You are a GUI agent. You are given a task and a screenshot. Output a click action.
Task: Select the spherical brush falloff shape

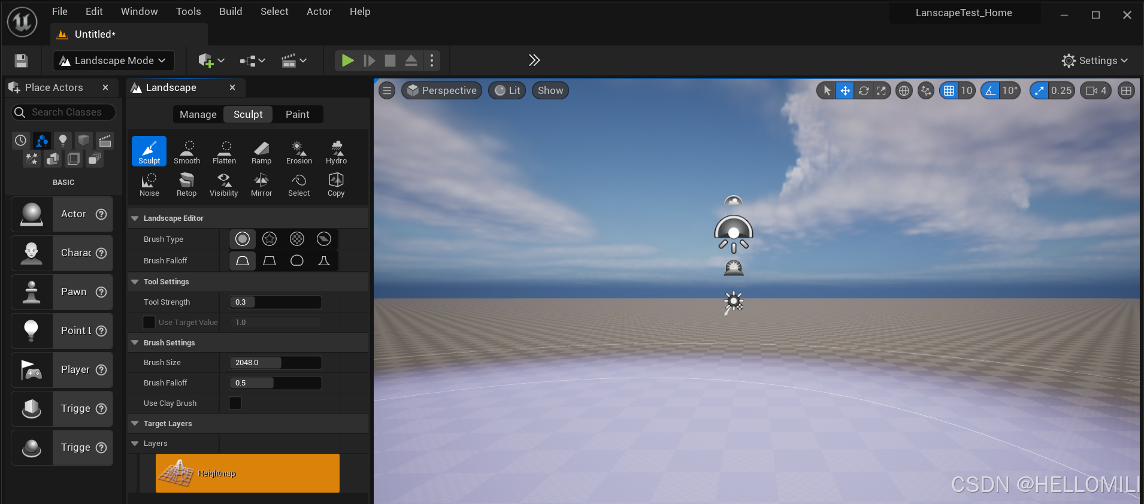pos(297,260)
